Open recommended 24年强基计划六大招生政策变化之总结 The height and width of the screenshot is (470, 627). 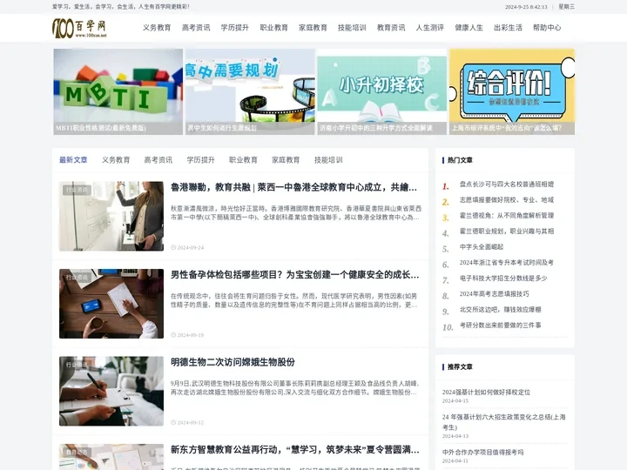pyautogui.click(x=504, y=422)
